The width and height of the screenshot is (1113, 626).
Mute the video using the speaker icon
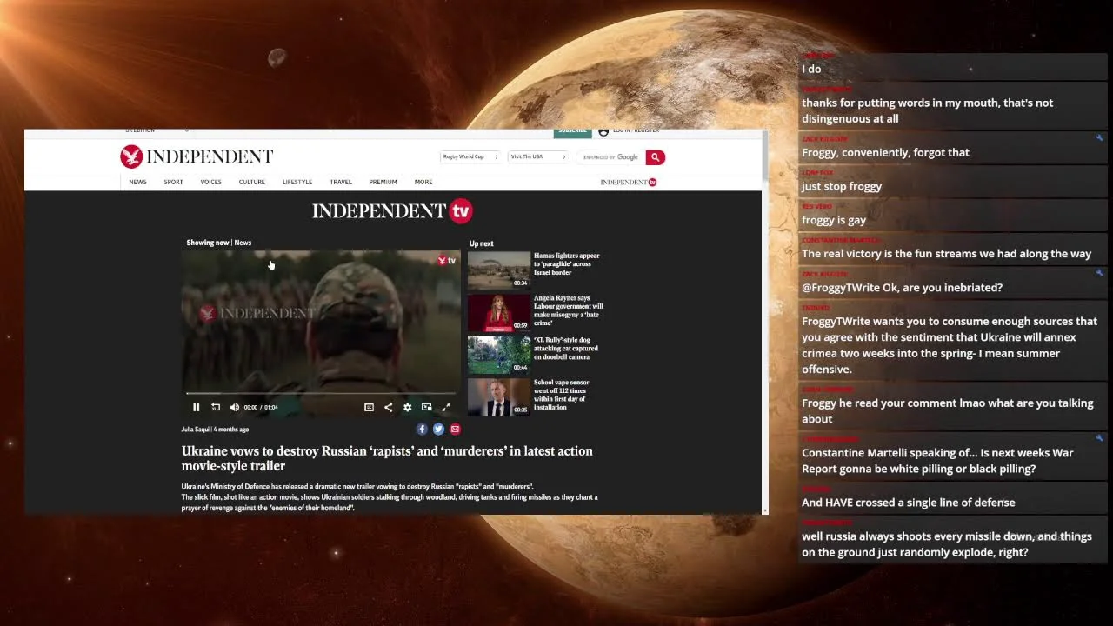pos(234,407)
